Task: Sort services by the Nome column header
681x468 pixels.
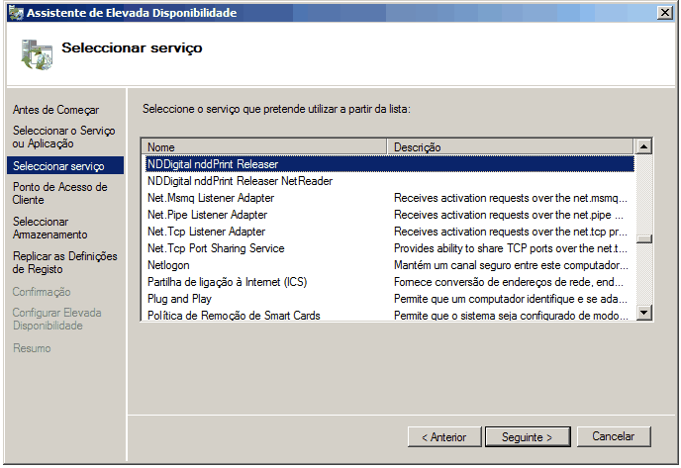Action: click(x=265, y=147)
